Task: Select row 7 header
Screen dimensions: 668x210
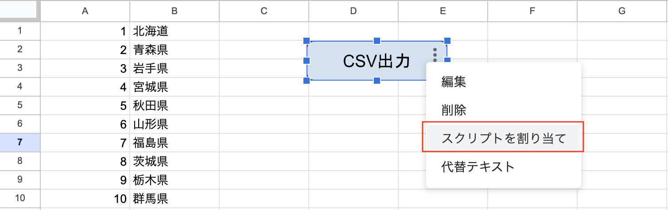Action: (x=19, y=142)
